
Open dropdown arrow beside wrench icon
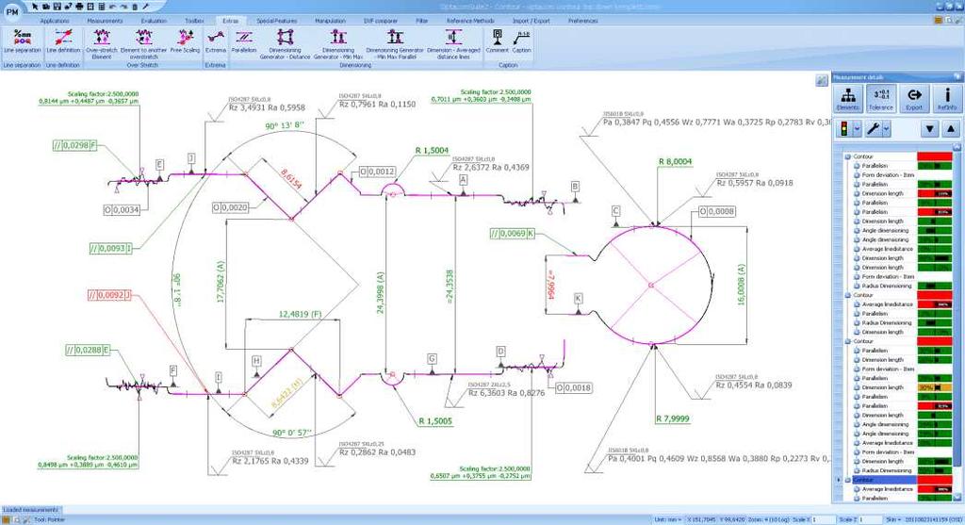886,128
